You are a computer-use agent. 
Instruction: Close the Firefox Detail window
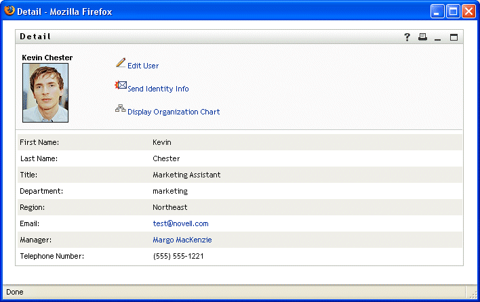click(467, 12)
